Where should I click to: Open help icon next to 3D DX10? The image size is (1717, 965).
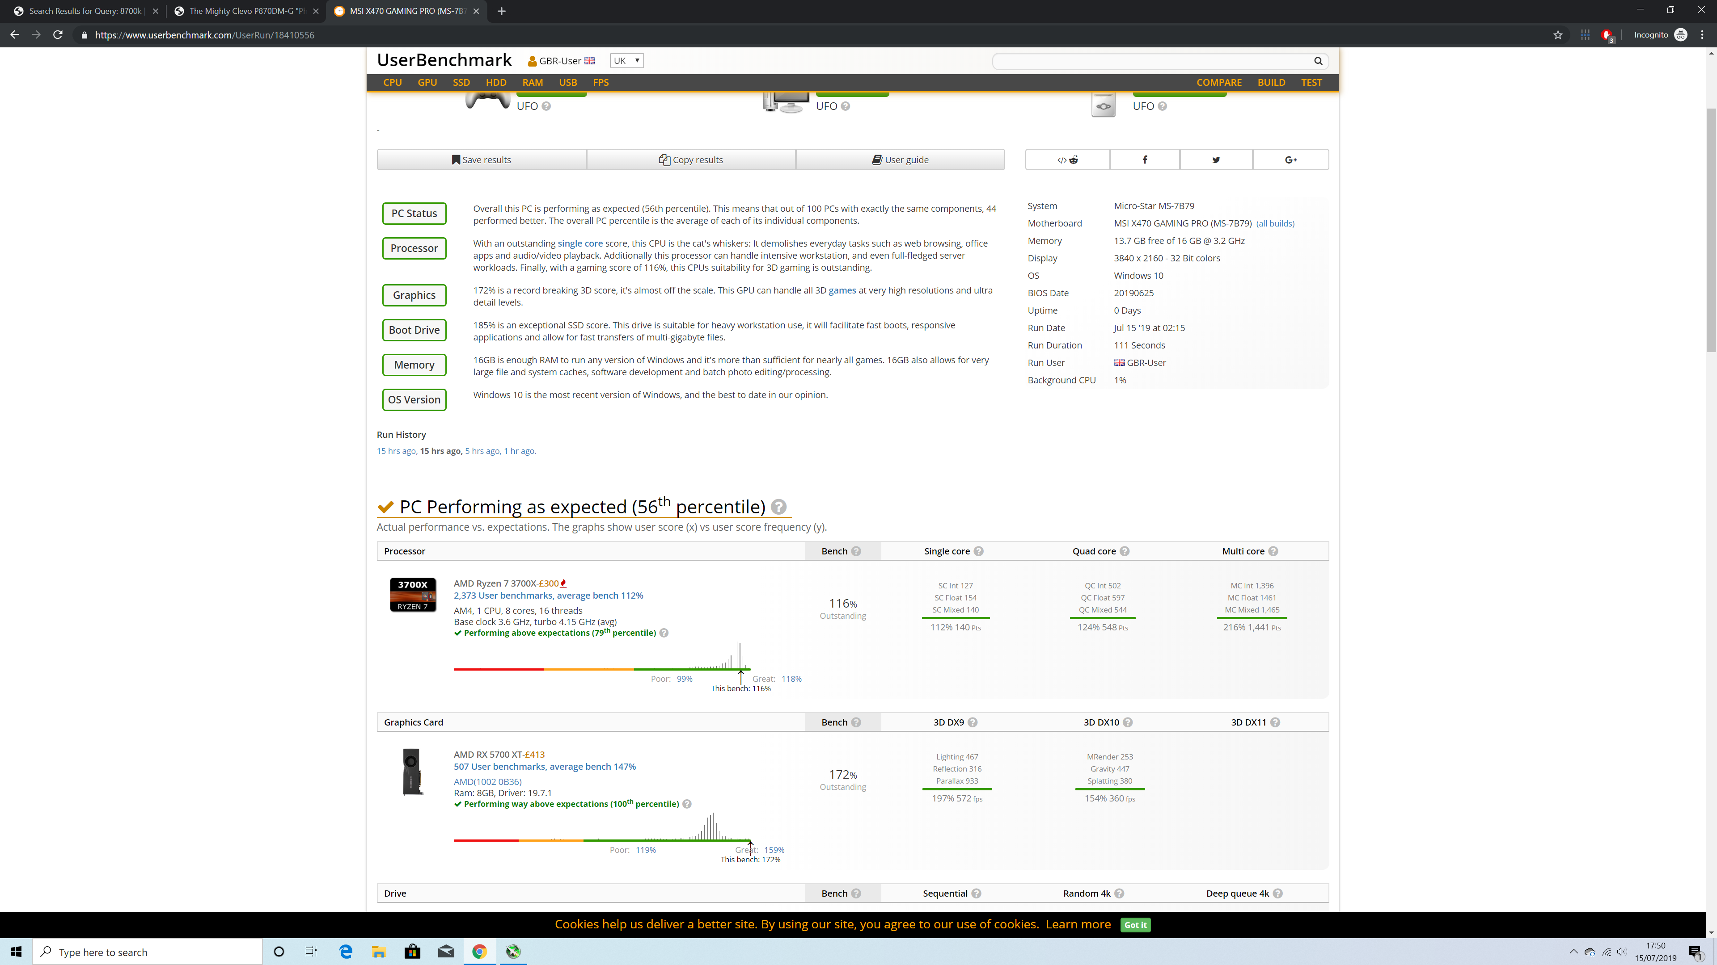pos(1128,722)
